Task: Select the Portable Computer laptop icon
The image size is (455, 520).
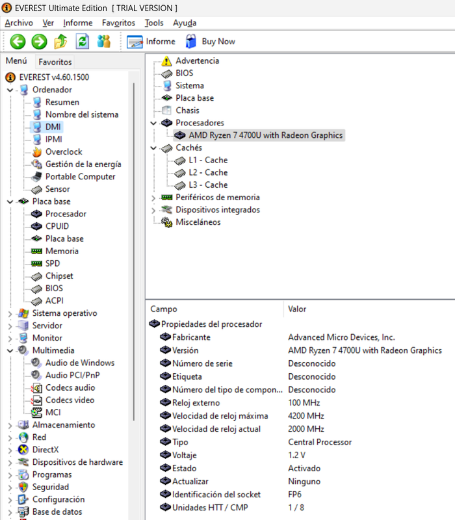Action: tap(37, 177)
